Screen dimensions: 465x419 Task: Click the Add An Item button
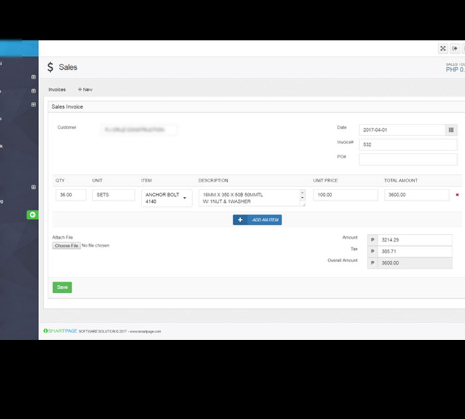(x=257, y=219)
